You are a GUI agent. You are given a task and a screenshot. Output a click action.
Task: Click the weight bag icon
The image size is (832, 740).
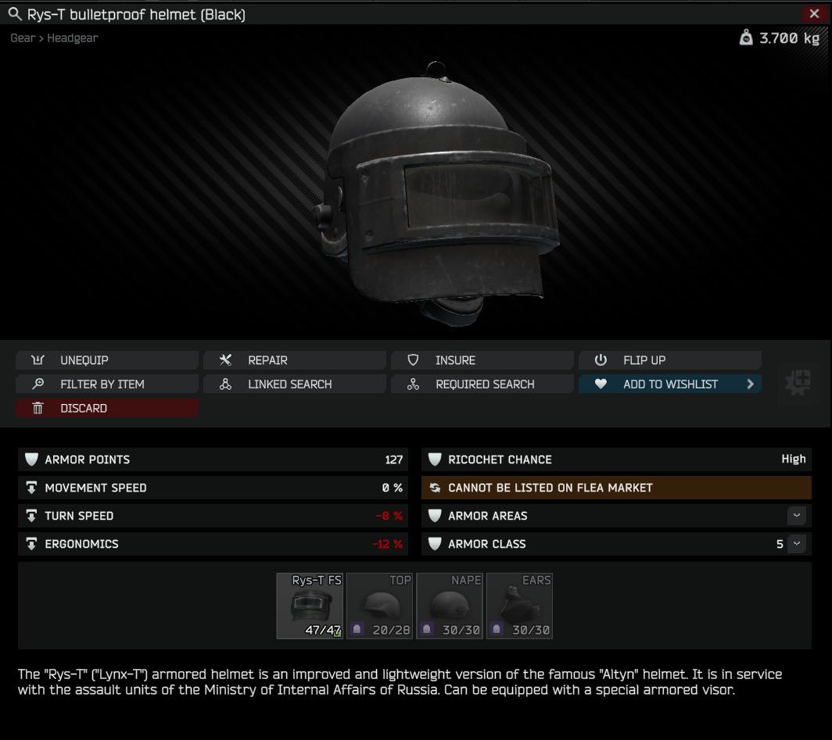point(746,38)
